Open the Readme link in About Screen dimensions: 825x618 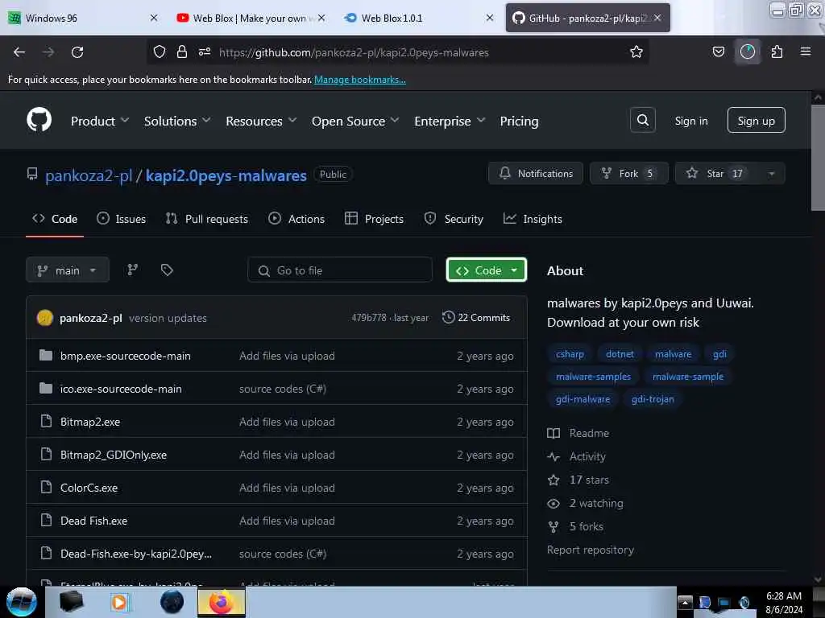578,433
